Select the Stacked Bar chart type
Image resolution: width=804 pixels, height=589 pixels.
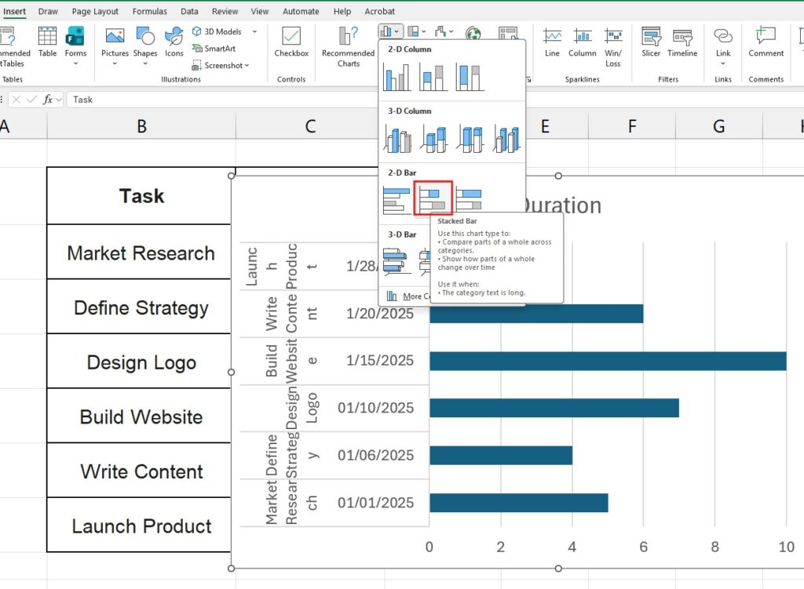(432, 198)
